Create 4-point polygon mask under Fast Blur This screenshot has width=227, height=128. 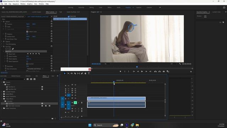pyautogui.click(x=10, y=49)
